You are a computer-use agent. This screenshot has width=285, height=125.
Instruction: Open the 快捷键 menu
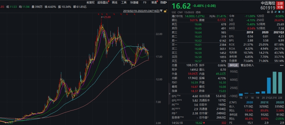coord(134,2)
